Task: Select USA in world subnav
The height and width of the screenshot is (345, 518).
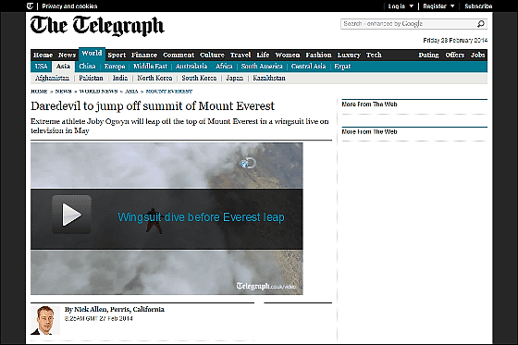Action: click(42, 66)
